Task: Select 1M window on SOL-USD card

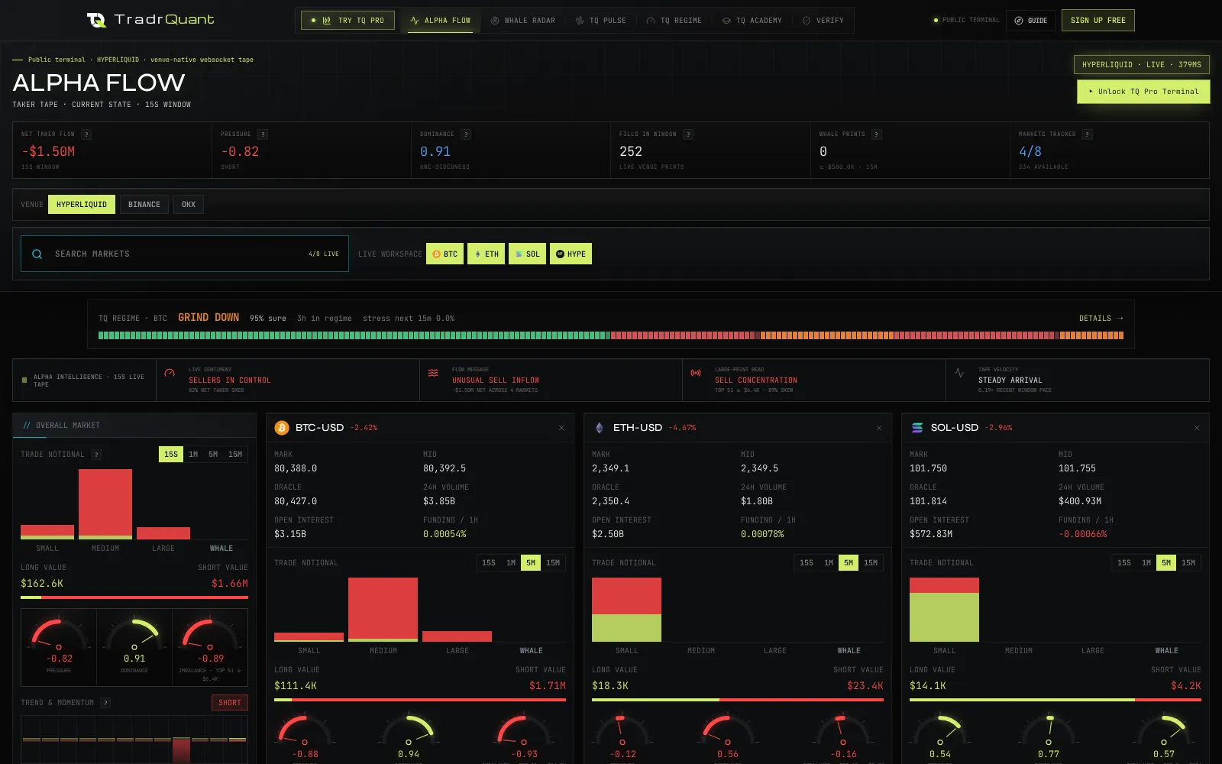Action: (1146, 563)
